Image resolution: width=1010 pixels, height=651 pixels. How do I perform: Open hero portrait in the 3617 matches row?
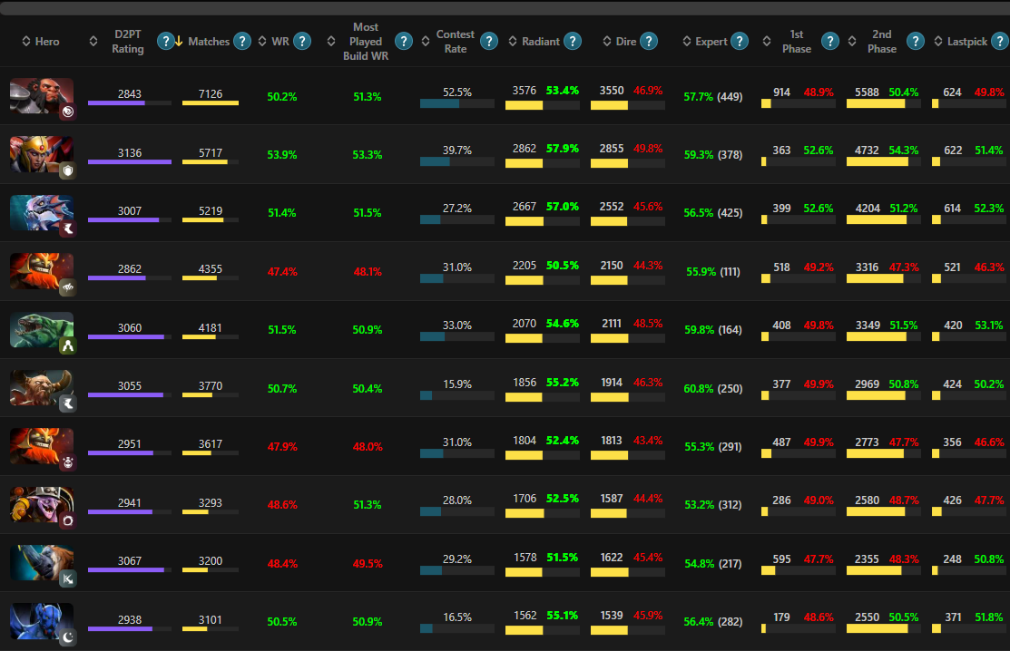41,446
